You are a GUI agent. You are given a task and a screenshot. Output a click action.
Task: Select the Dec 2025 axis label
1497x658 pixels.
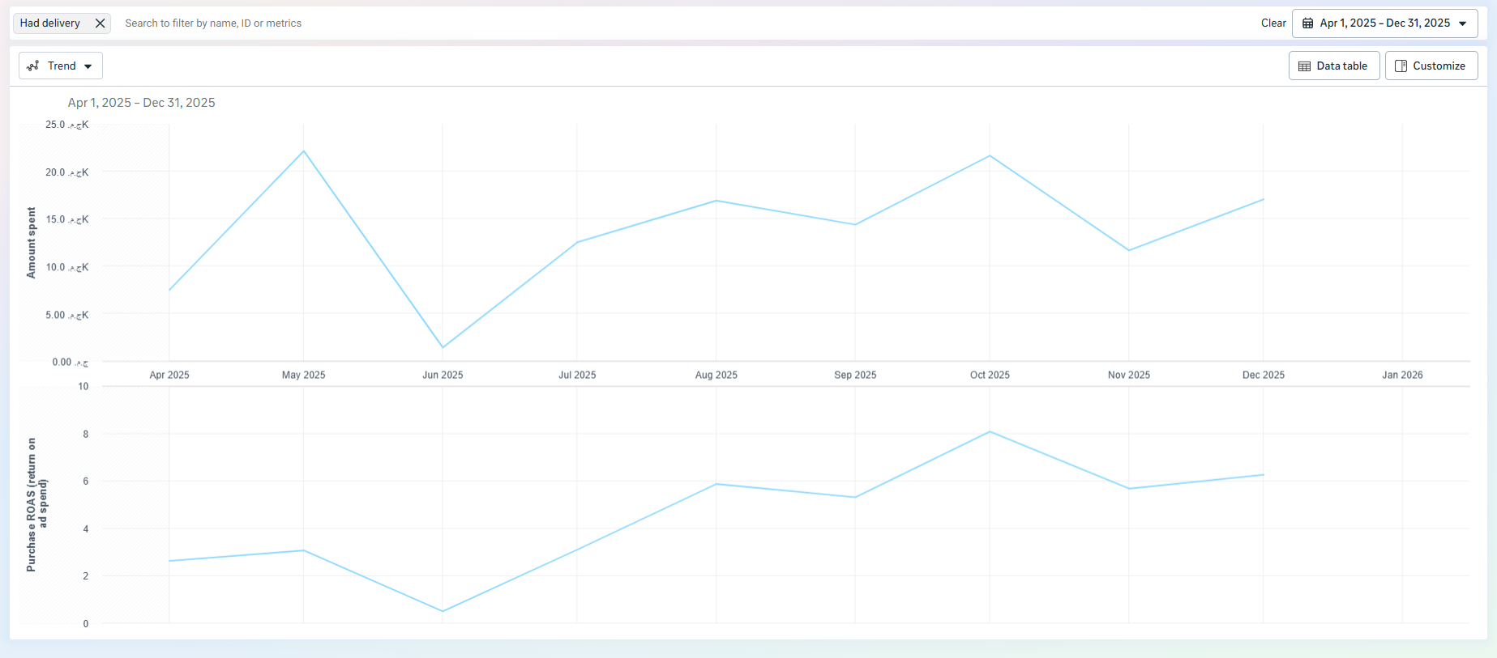point(1264,375)
